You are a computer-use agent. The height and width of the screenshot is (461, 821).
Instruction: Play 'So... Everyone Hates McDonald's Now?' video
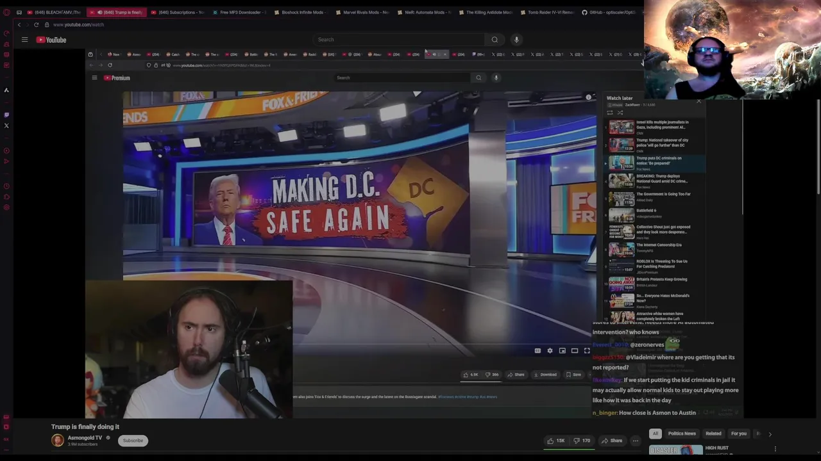click(654, 300)
